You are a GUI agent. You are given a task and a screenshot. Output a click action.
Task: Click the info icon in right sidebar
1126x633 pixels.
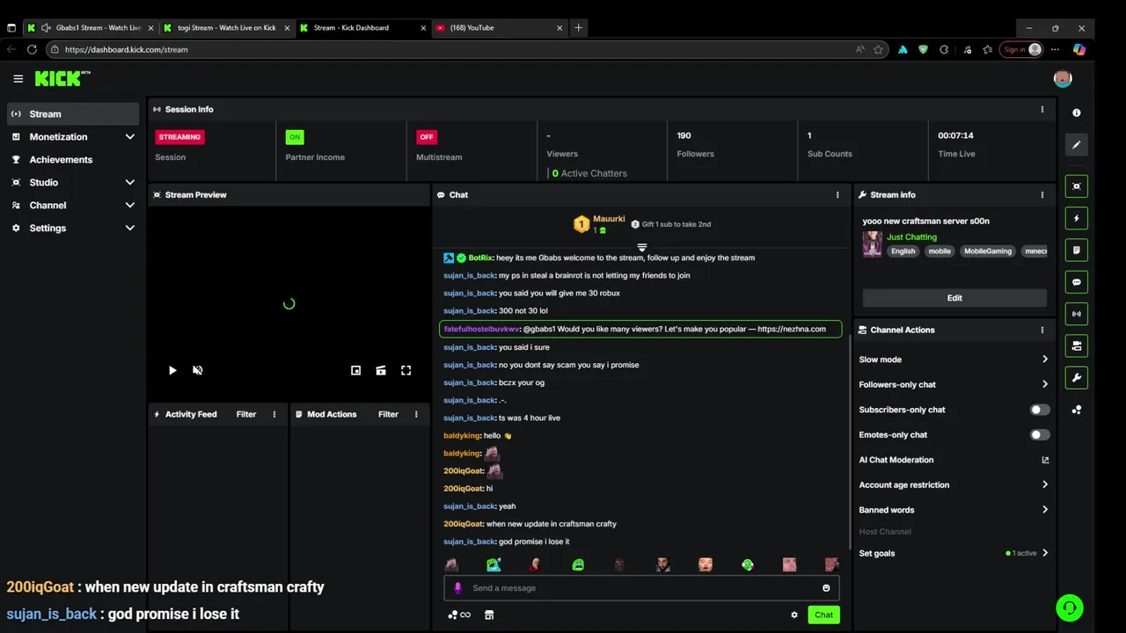[x=1077, y=113]
